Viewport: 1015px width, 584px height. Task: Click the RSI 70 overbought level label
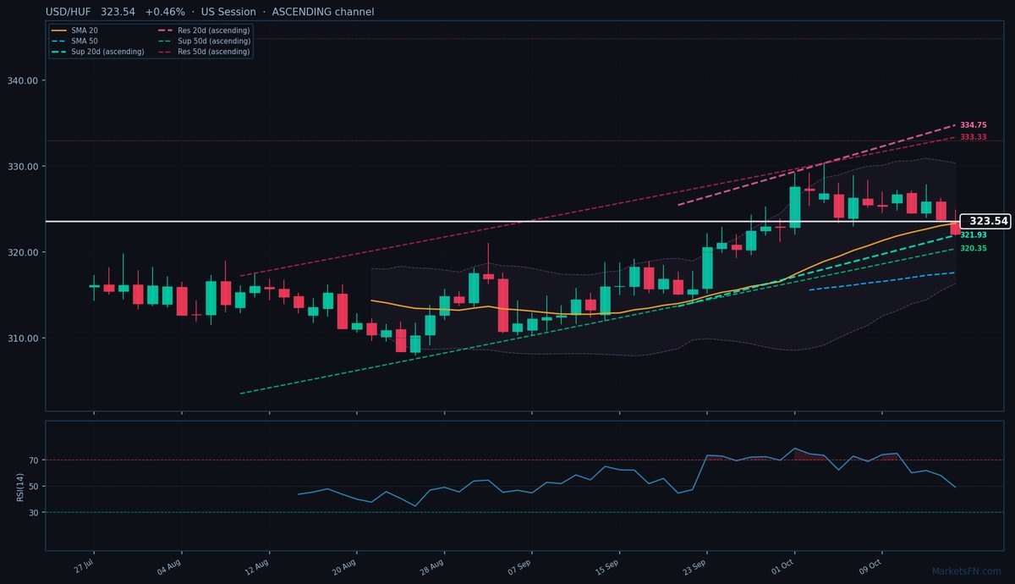pos(34,460)
